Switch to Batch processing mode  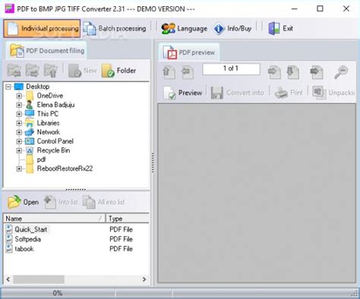click(115, 28)
